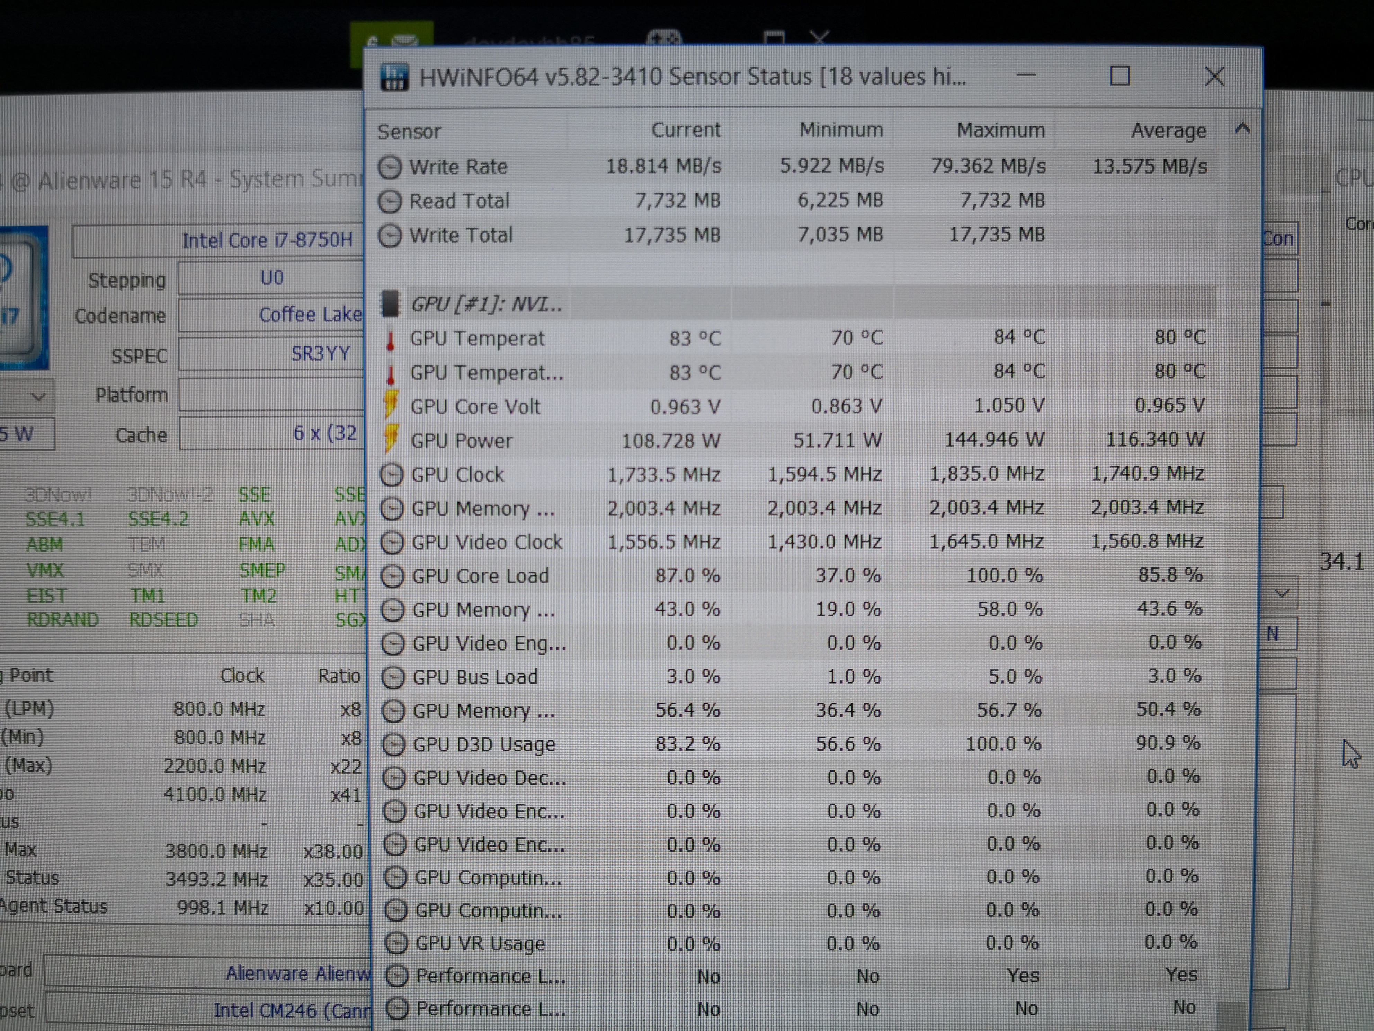Click the RDSEED feature flag
The width and height of the screenshot is (1374, 1031).
tap(163, 620)
